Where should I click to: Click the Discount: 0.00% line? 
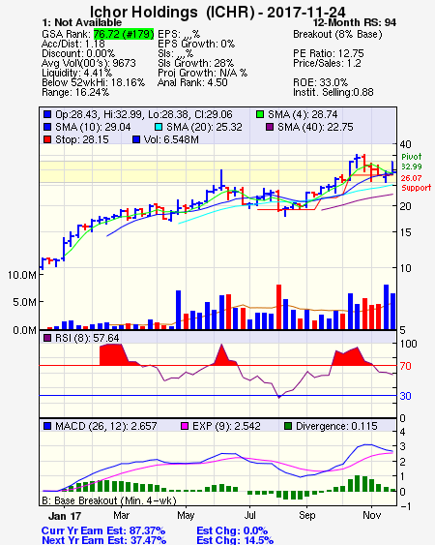click(x=78, y=53)
